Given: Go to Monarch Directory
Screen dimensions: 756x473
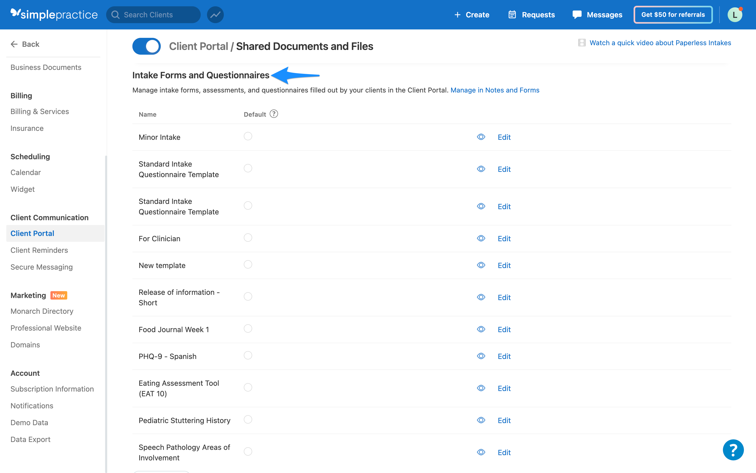Looking at the screenshot, I should [x=42, y=311].
